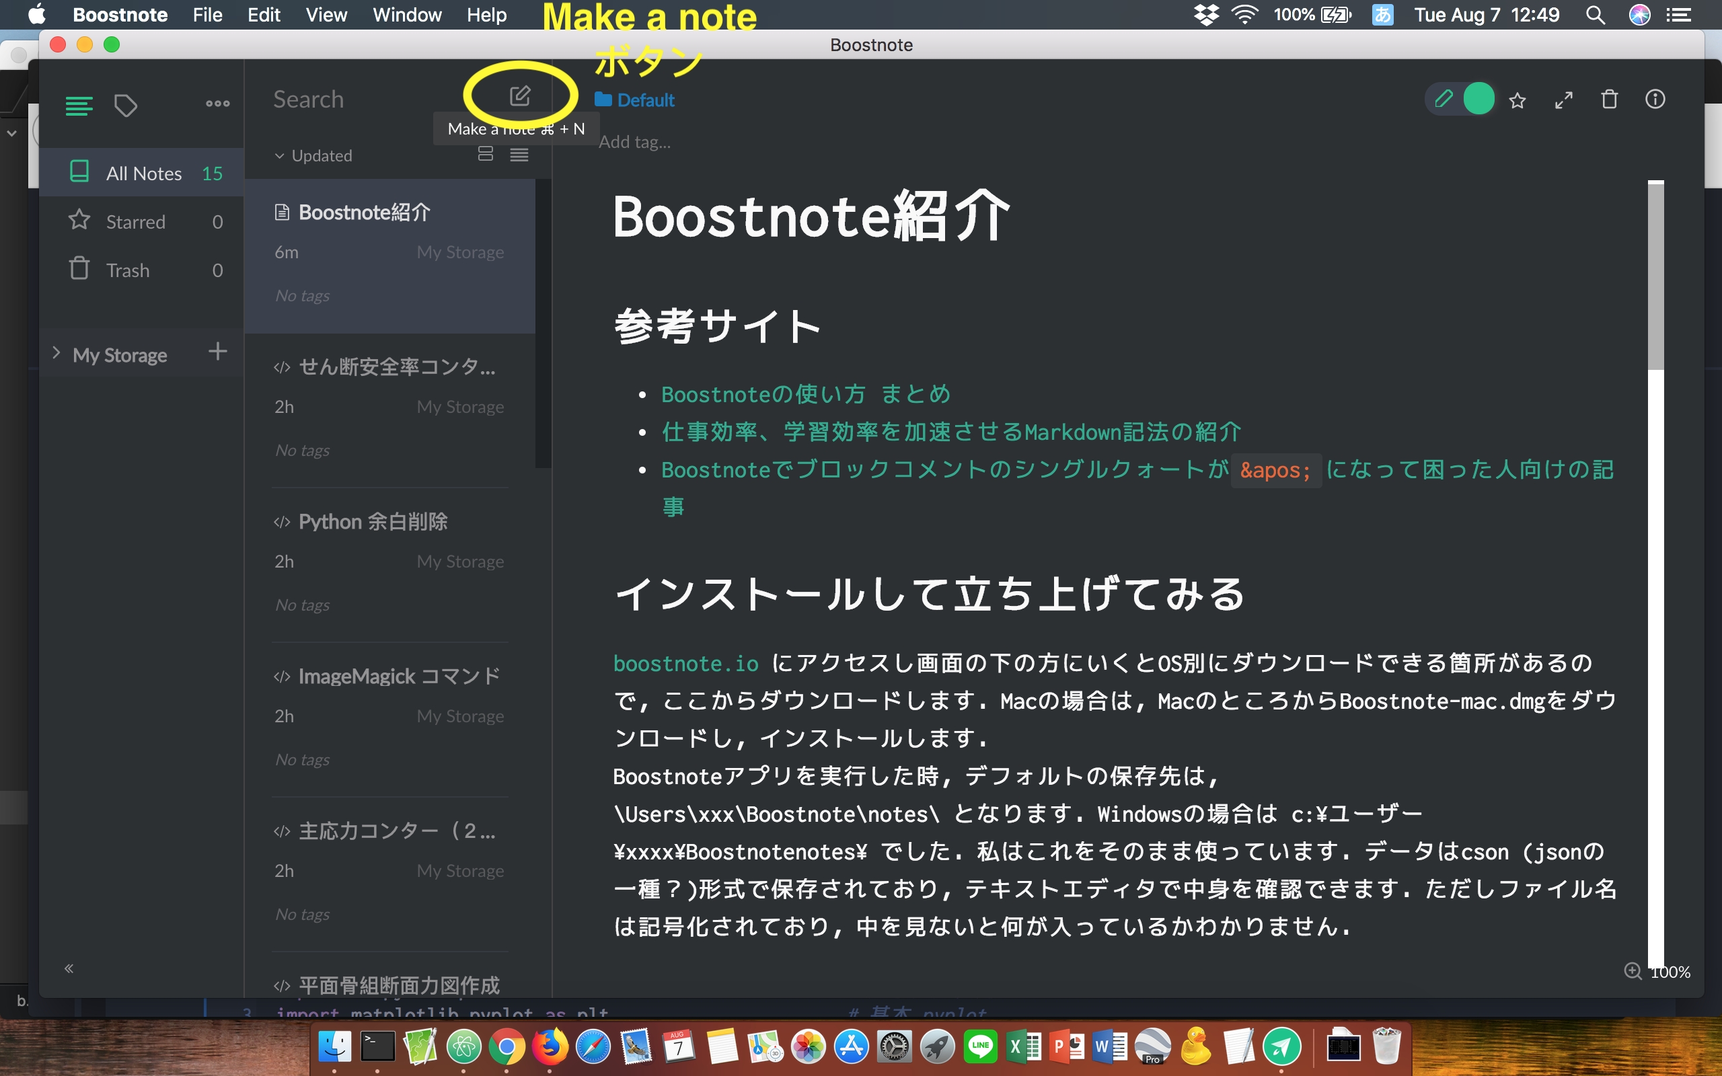Image resolution: width=1722 pixels, height=1076 pixels.
Task: Open the ImageMagick コマンド note
Action: [390, 720]
